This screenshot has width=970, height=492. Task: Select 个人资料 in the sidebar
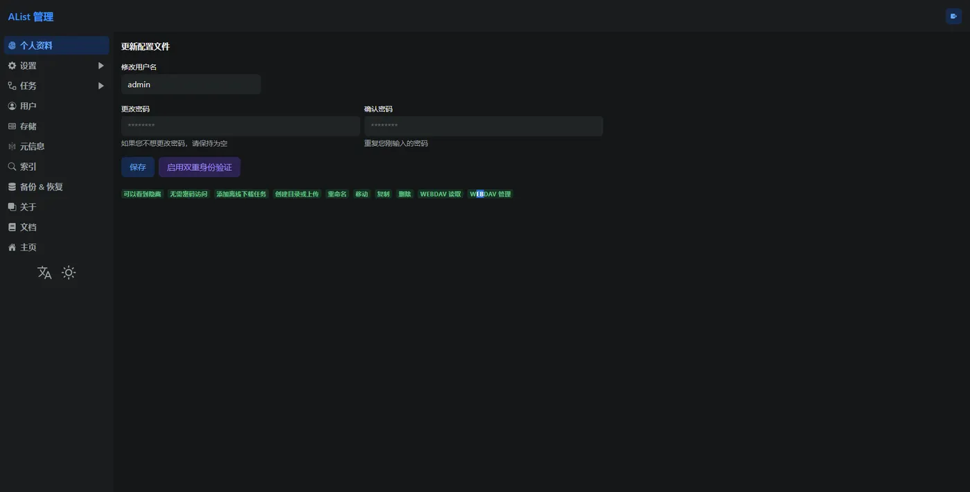pyautogui.click(x=56, y=45)
